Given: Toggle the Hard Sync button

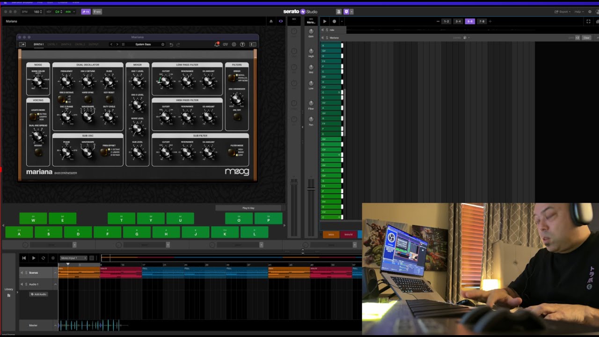Looking at the screenshot, I should (88, 99).
